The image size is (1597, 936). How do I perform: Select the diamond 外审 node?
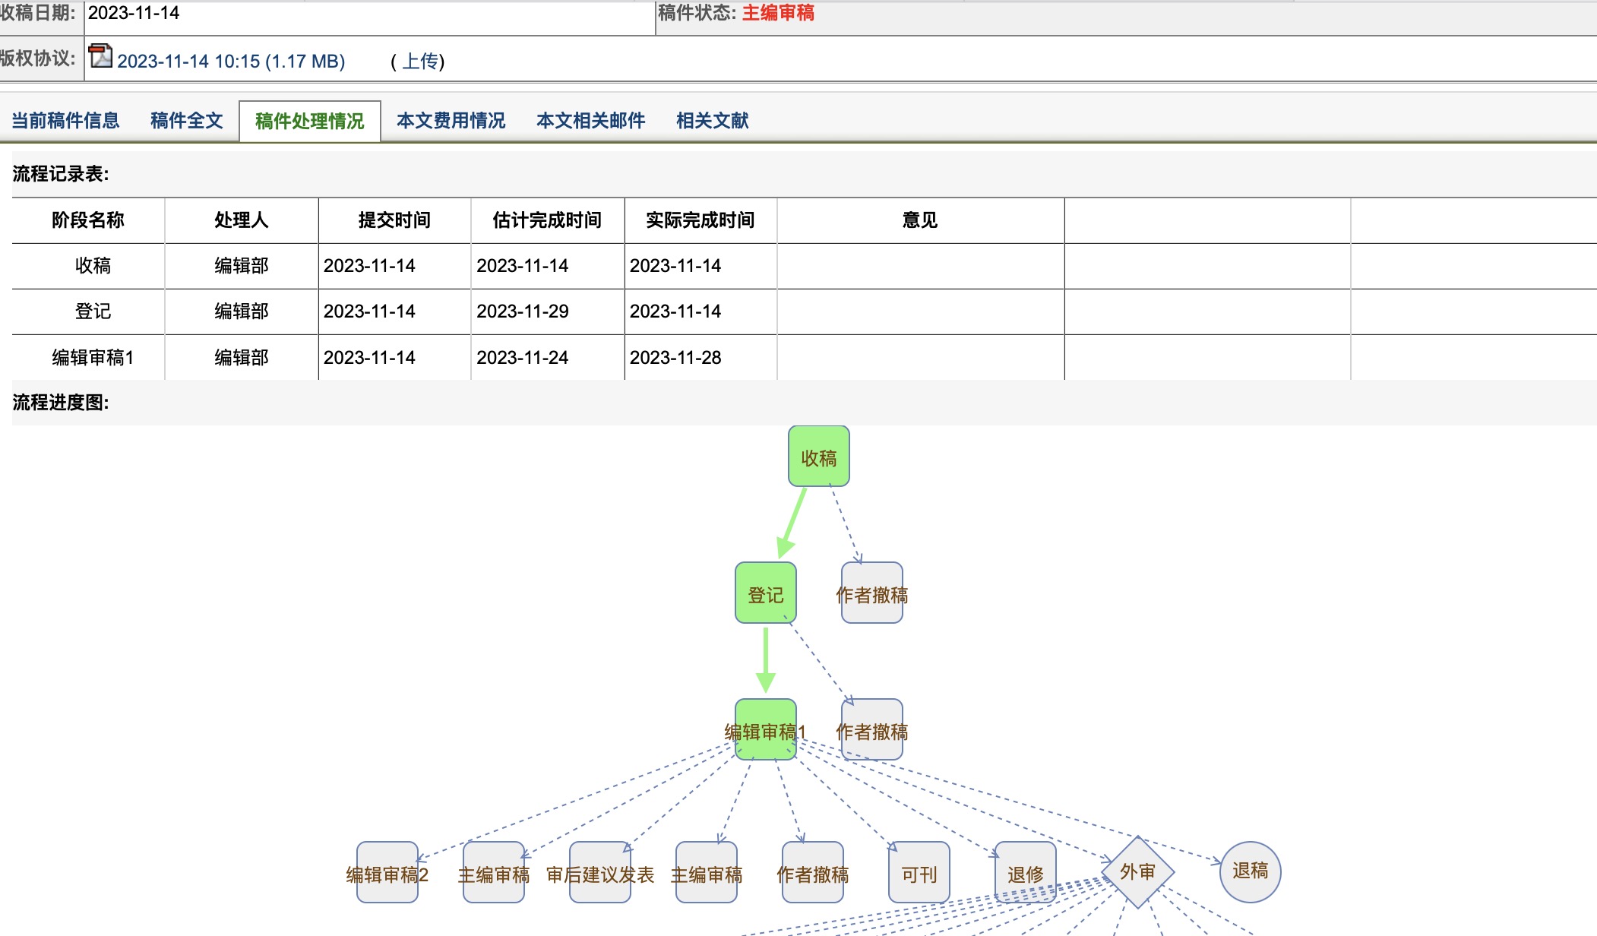tap(1138, 871)
